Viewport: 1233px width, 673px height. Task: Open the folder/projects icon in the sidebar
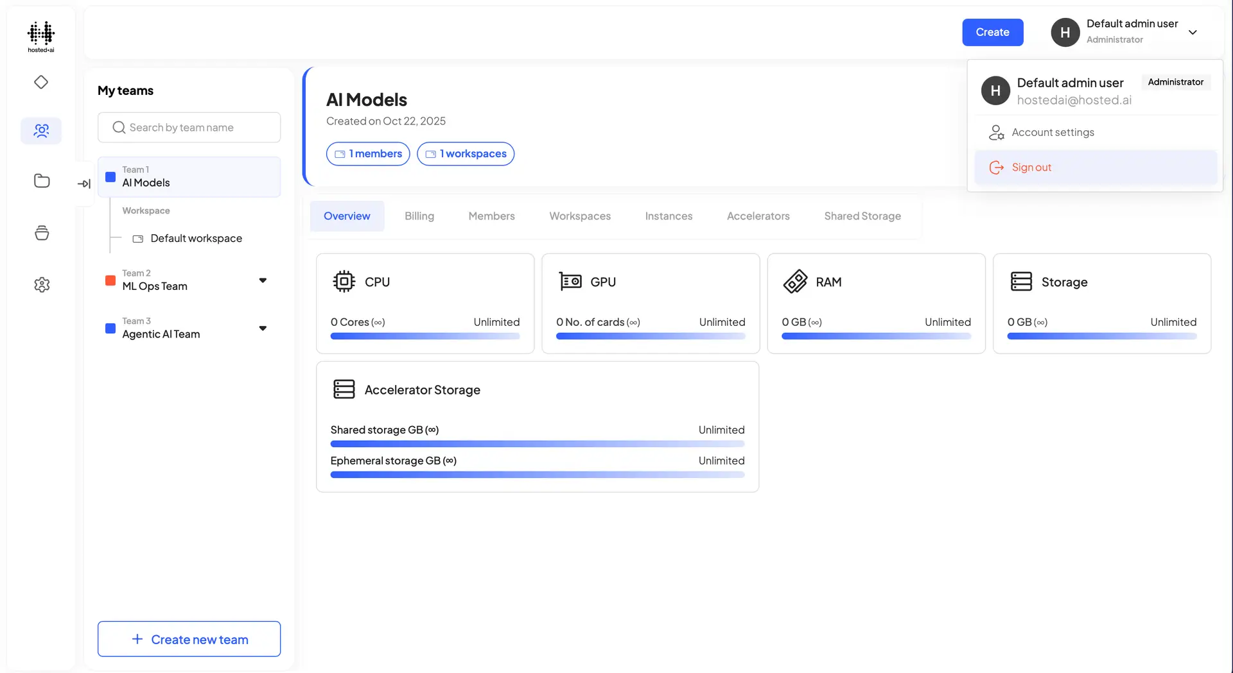tap(40, 180)
